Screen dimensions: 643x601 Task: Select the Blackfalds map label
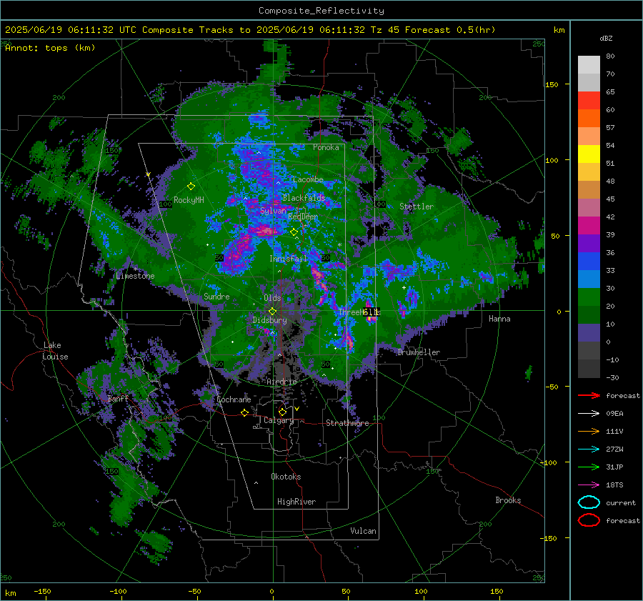point(304,198)
